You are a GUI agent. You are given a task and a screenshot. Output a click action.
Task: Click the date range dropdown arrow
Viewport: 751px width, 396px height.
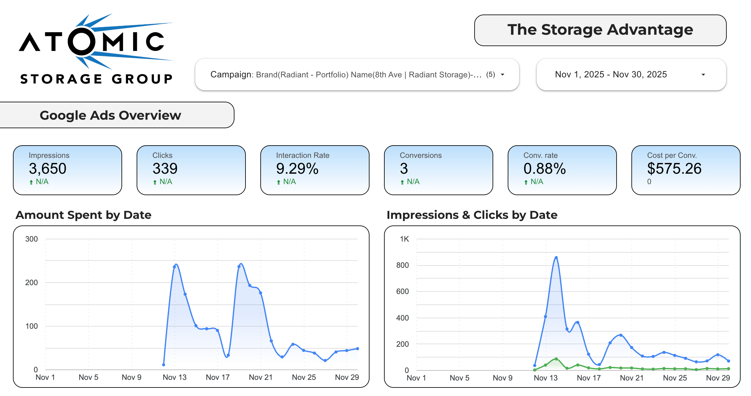703,75
